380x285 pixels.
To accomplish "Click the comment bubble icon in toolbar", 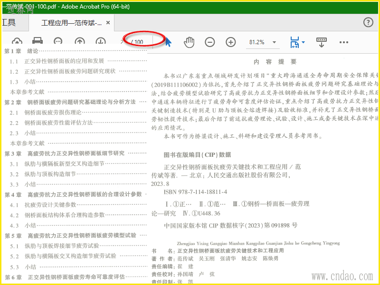I will (58, 41).
